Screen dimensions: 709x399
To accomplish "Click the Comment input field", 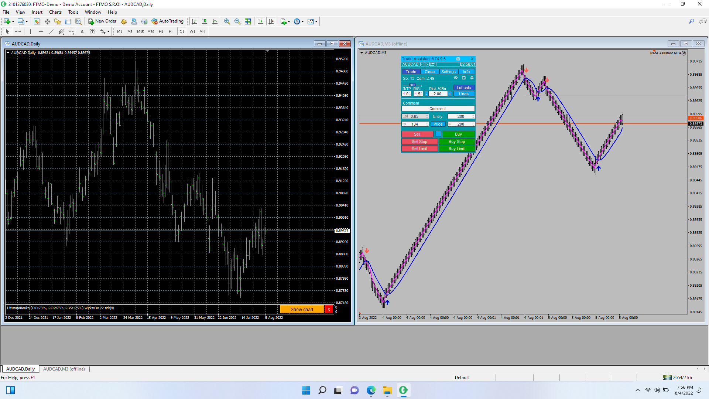I will click(438, 109).
